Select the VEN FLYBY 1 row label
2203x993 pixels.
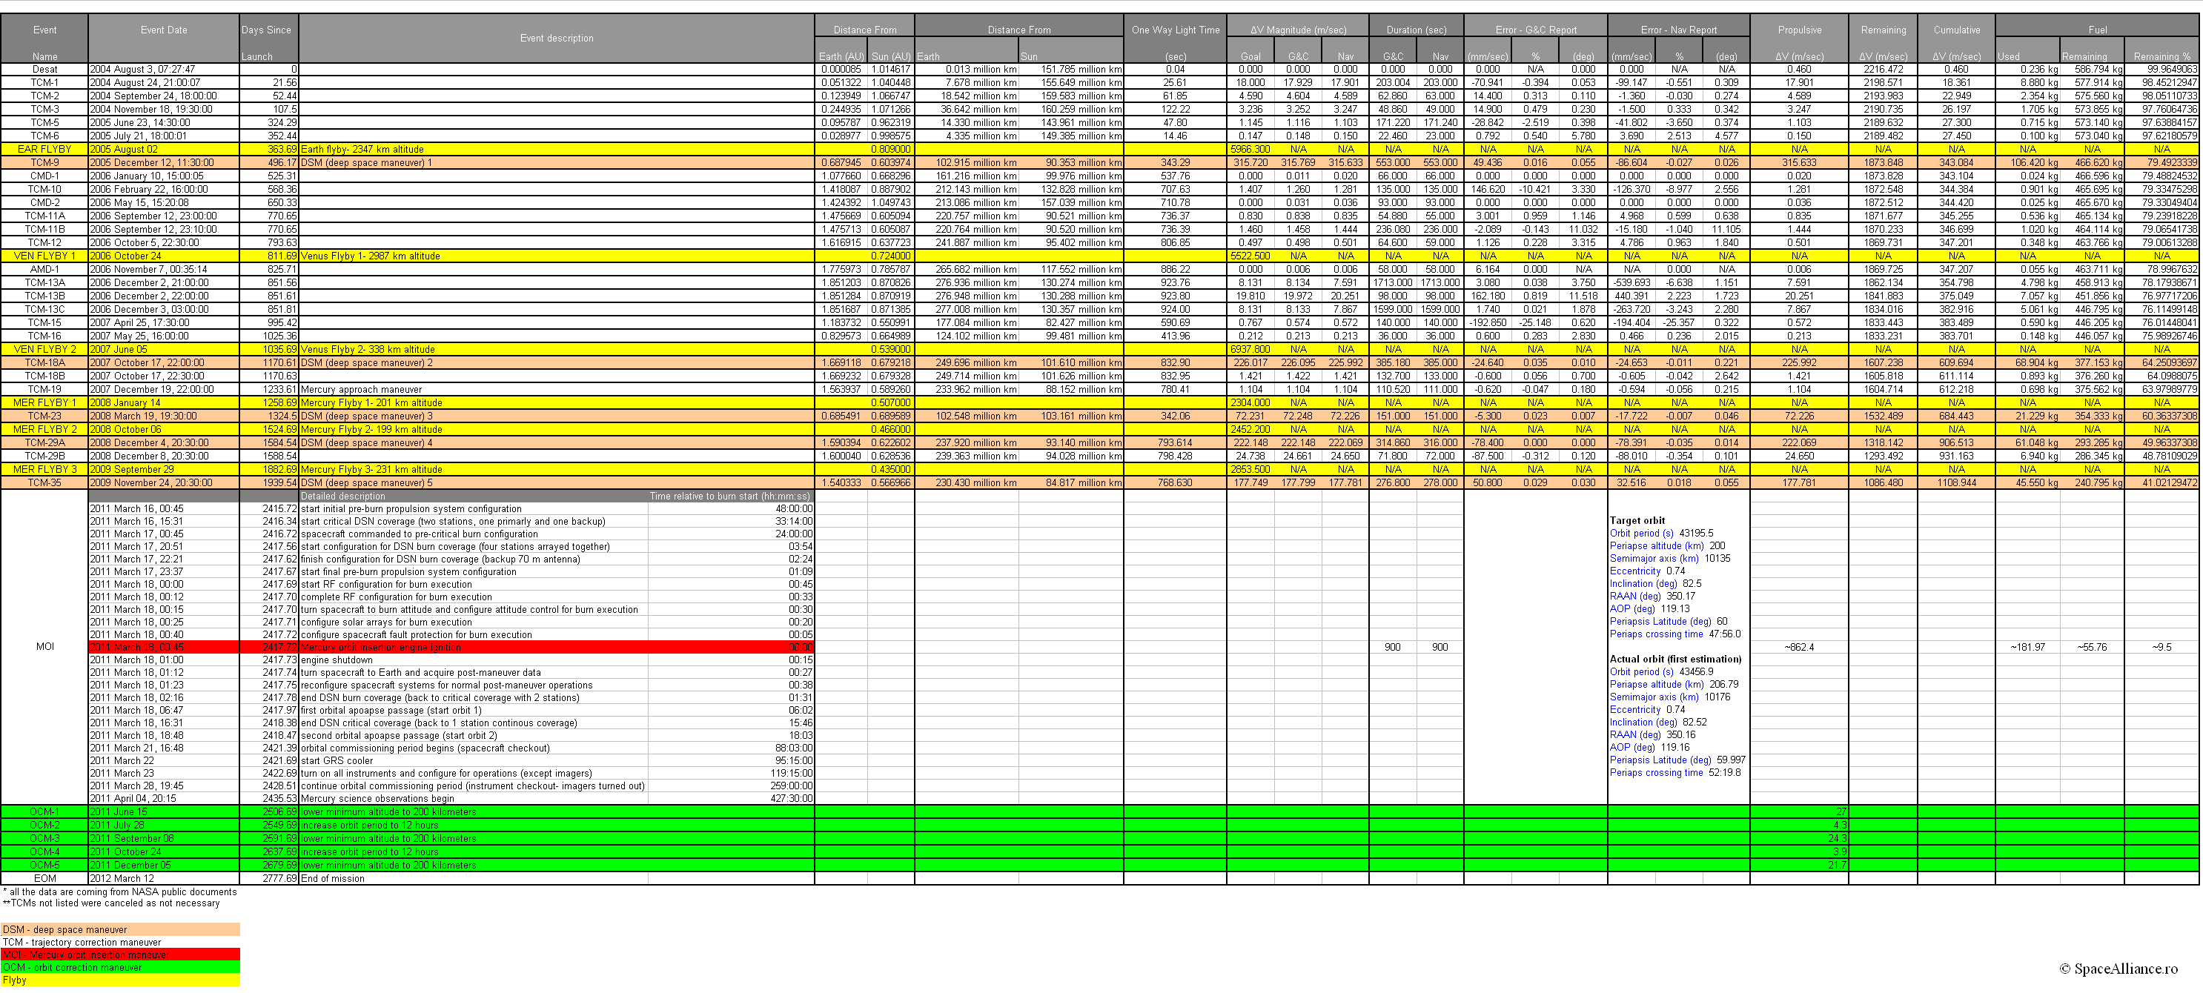(x=44, y=256)
